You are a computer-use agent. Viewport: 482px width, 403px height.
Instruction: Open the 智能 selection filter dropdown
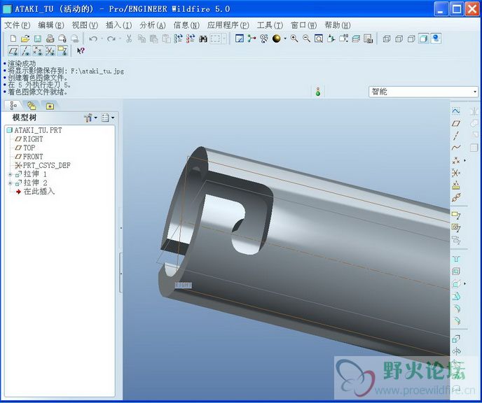point(423,92)
